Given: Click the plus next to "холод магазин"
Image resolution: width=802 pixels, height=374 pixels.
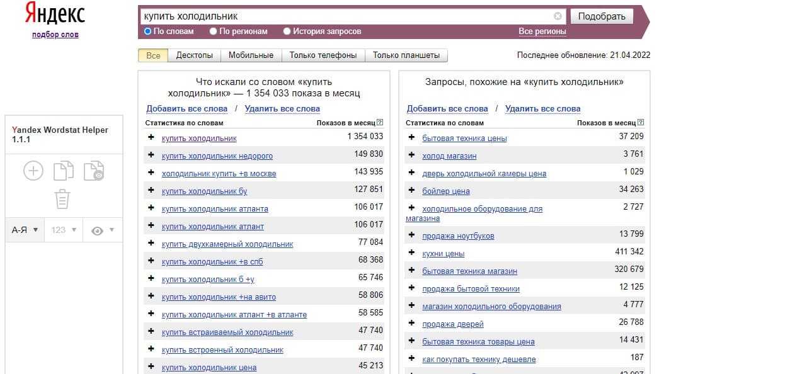Looking at the screenshot, I should [x=411, y=155].
